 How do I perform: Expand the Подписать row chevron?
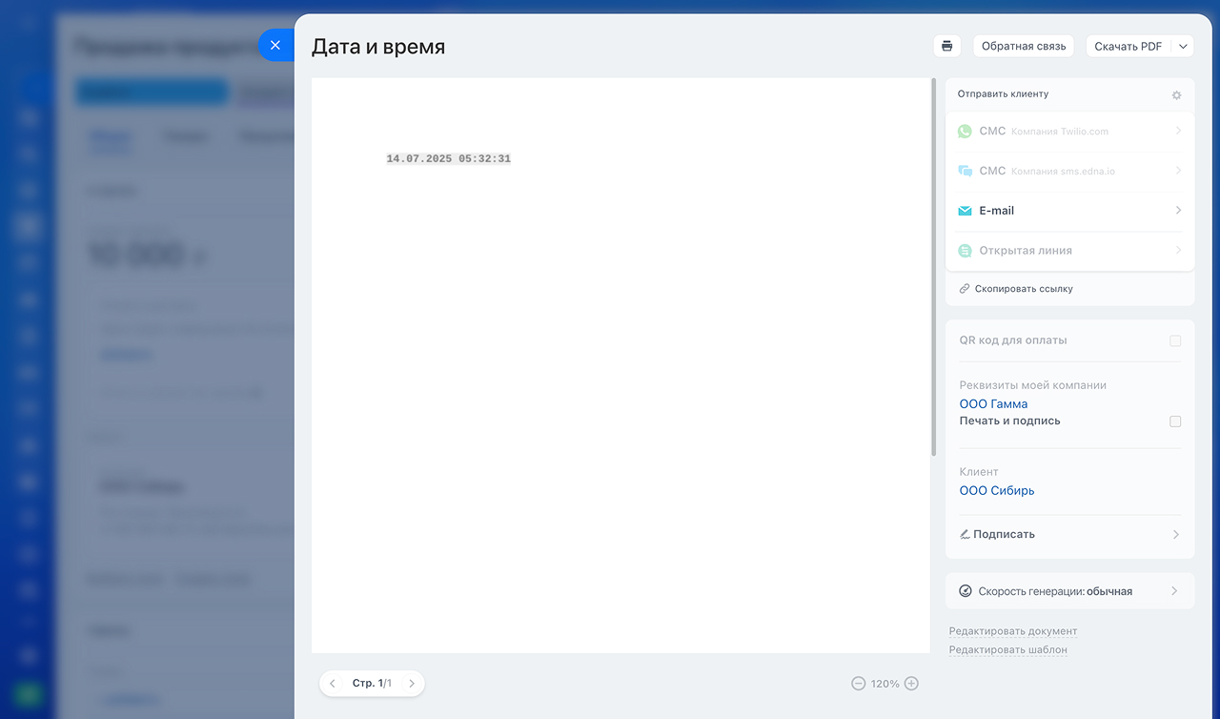click(1176, 535)
